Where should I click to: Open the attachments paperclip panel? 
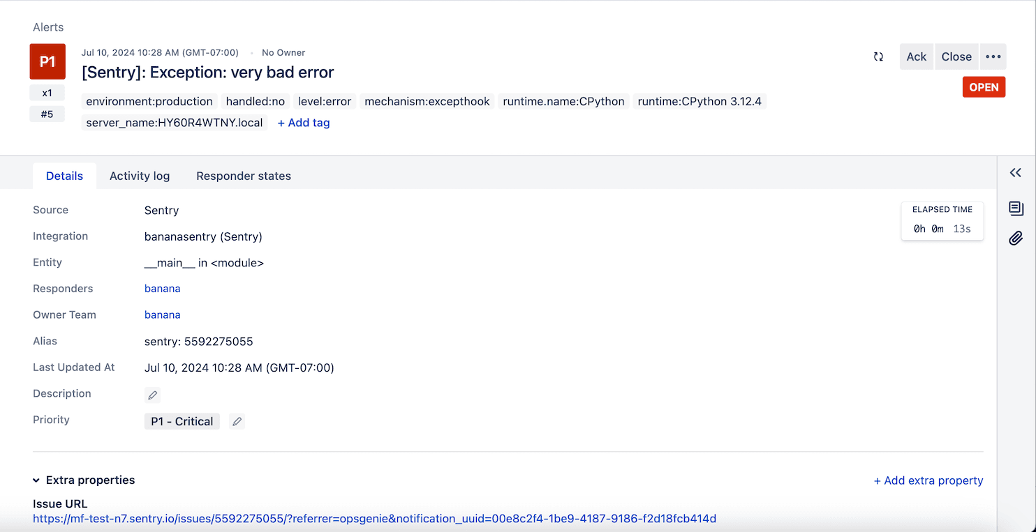coord(1016,238)
